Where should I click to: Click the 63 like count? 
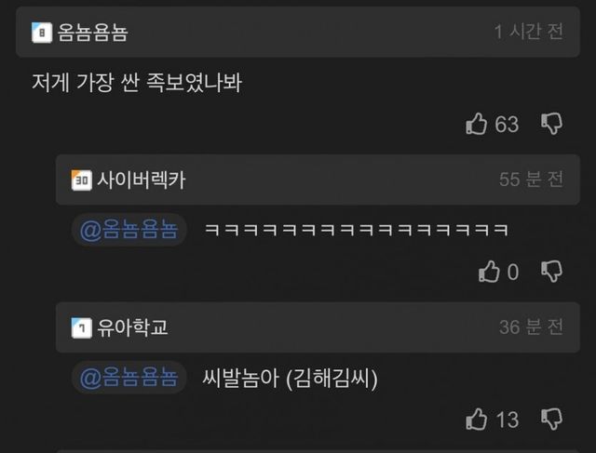(x=507, y=124)
